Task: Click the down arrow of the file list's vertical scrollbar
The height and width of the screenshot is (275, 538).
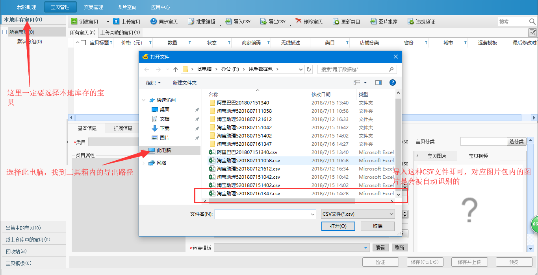Action: tap(398, 194)
